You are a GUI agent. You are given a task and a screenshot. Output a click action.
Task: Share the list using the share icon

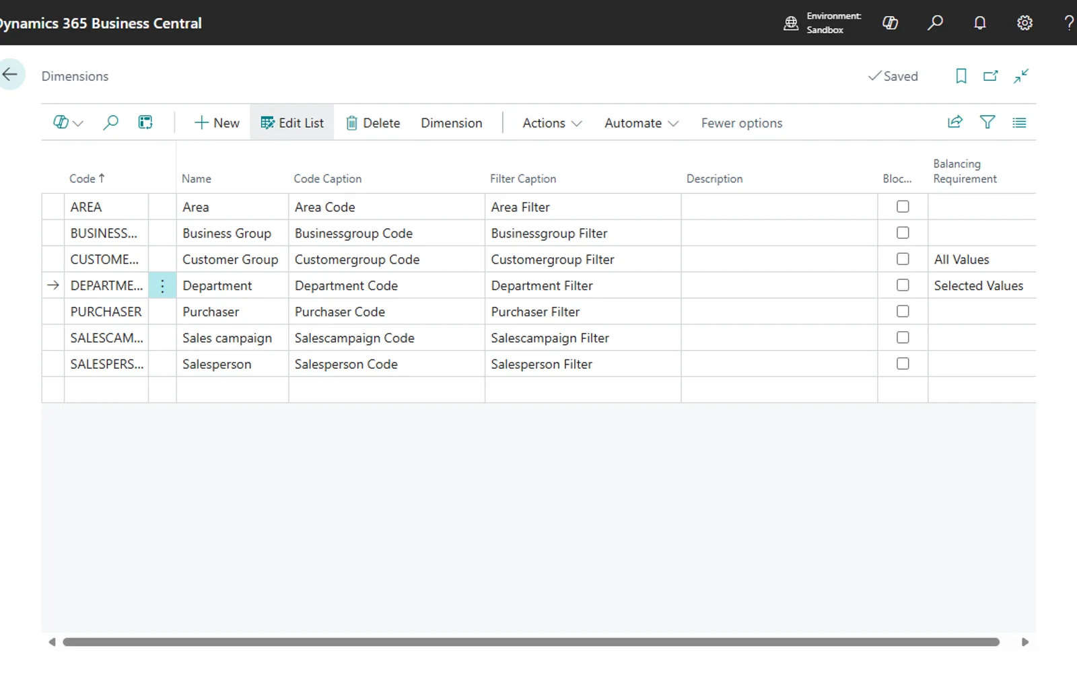(955, 122)
